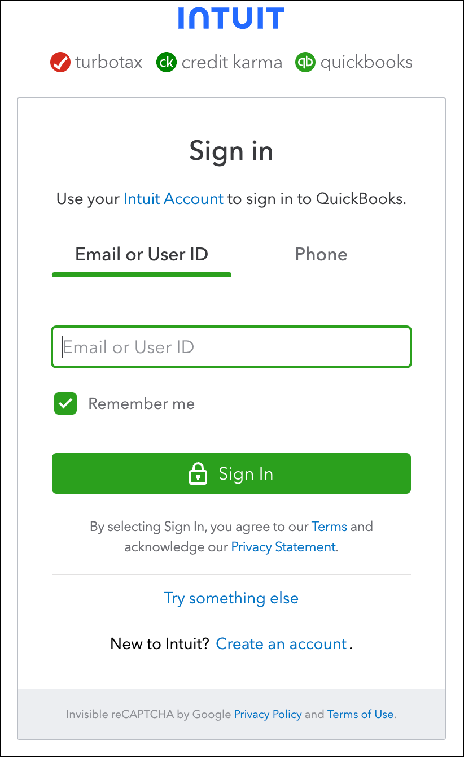Open Google reCAPTCHA Terms of Use link

[x=360, y=714]
